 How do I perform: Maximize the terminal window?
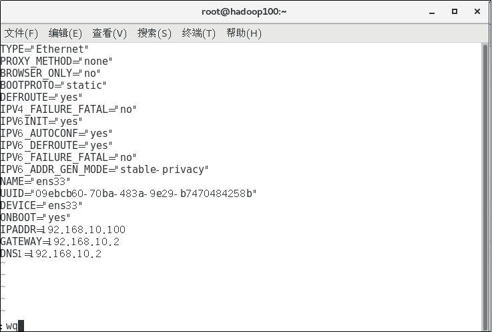(455, 11)
